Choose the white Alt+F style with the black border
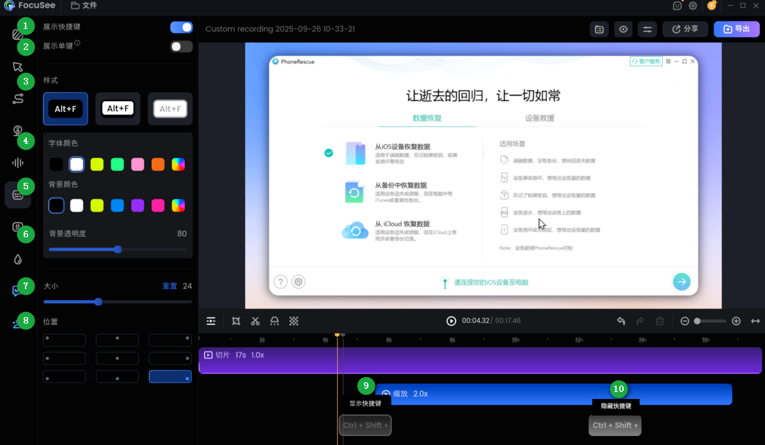 (118, 109)
